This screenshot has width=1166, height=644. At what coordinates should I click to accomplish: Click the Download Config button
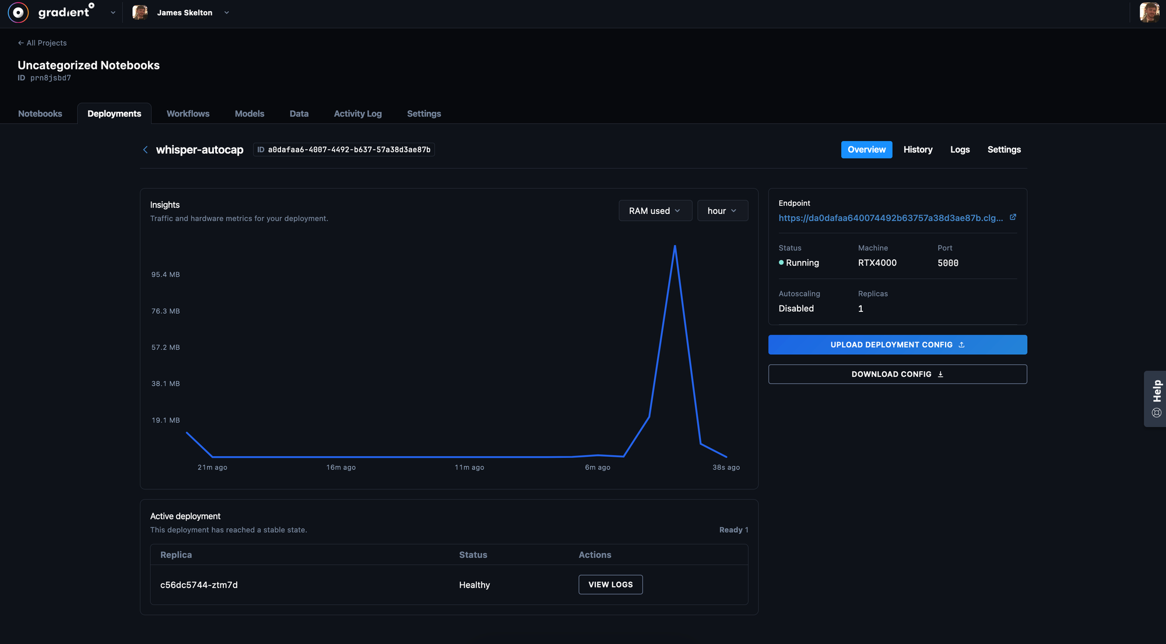tap(897, 374)
